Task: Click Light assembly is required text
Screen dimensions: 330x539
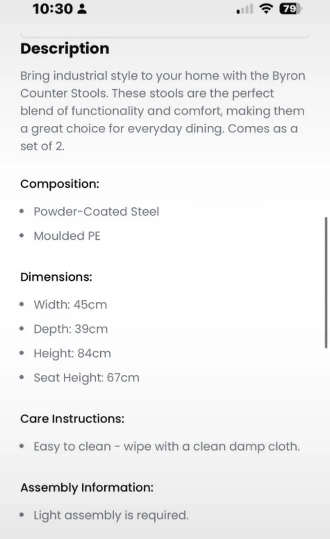Action: [111, 515]
